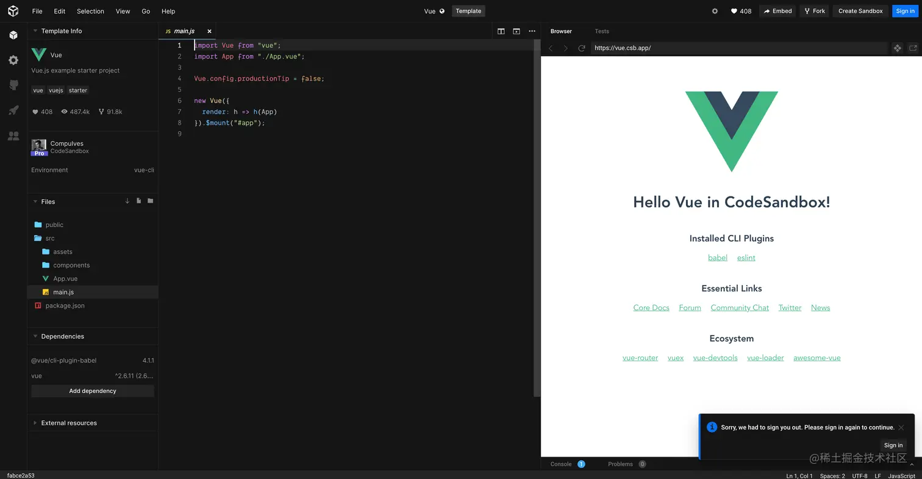Click Spaces: 2 in the status bar
This screenshot has height=479, width=922.
pyautogui.click(x=832, y=475)
